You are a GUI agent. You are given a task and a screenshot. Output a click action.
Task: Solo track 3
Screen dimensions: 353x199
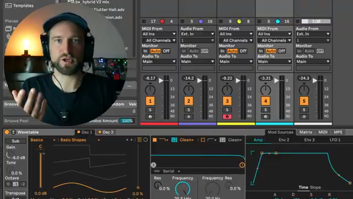pos(227,110)
